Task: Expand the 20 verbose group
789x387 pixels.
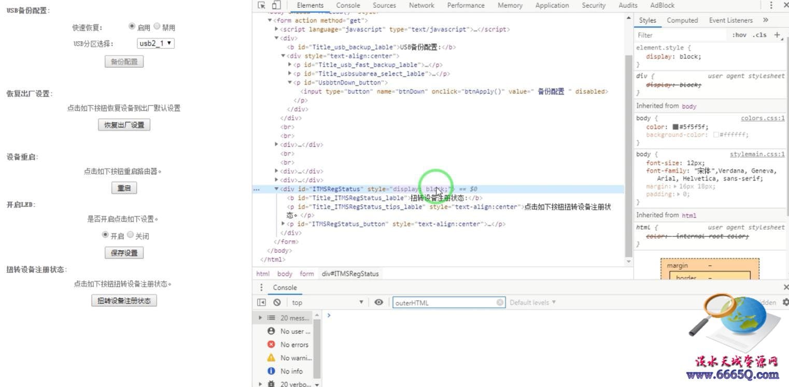Action: click(260, 384)
